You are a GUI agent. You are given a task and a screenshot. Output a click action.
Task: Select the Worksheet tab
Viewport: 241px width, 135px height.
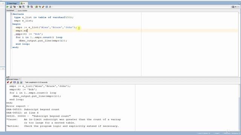pyautogui.click(x=10, y=10)
